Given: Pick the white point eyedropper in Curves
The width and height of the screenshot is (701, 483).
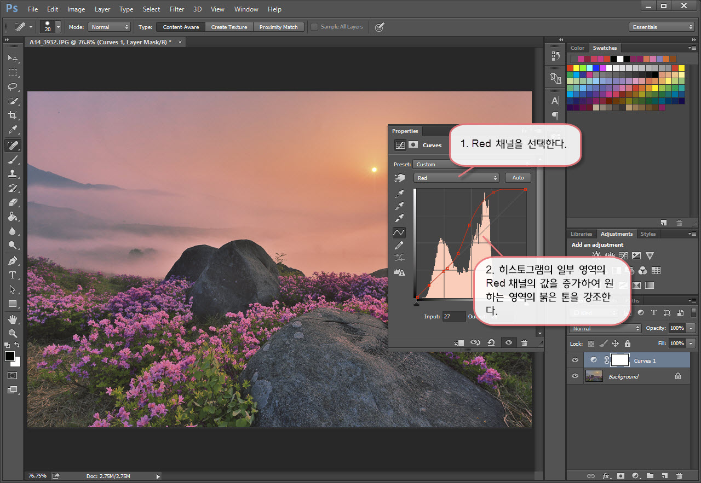Looking at the screenshot, I should click(400, 219).
